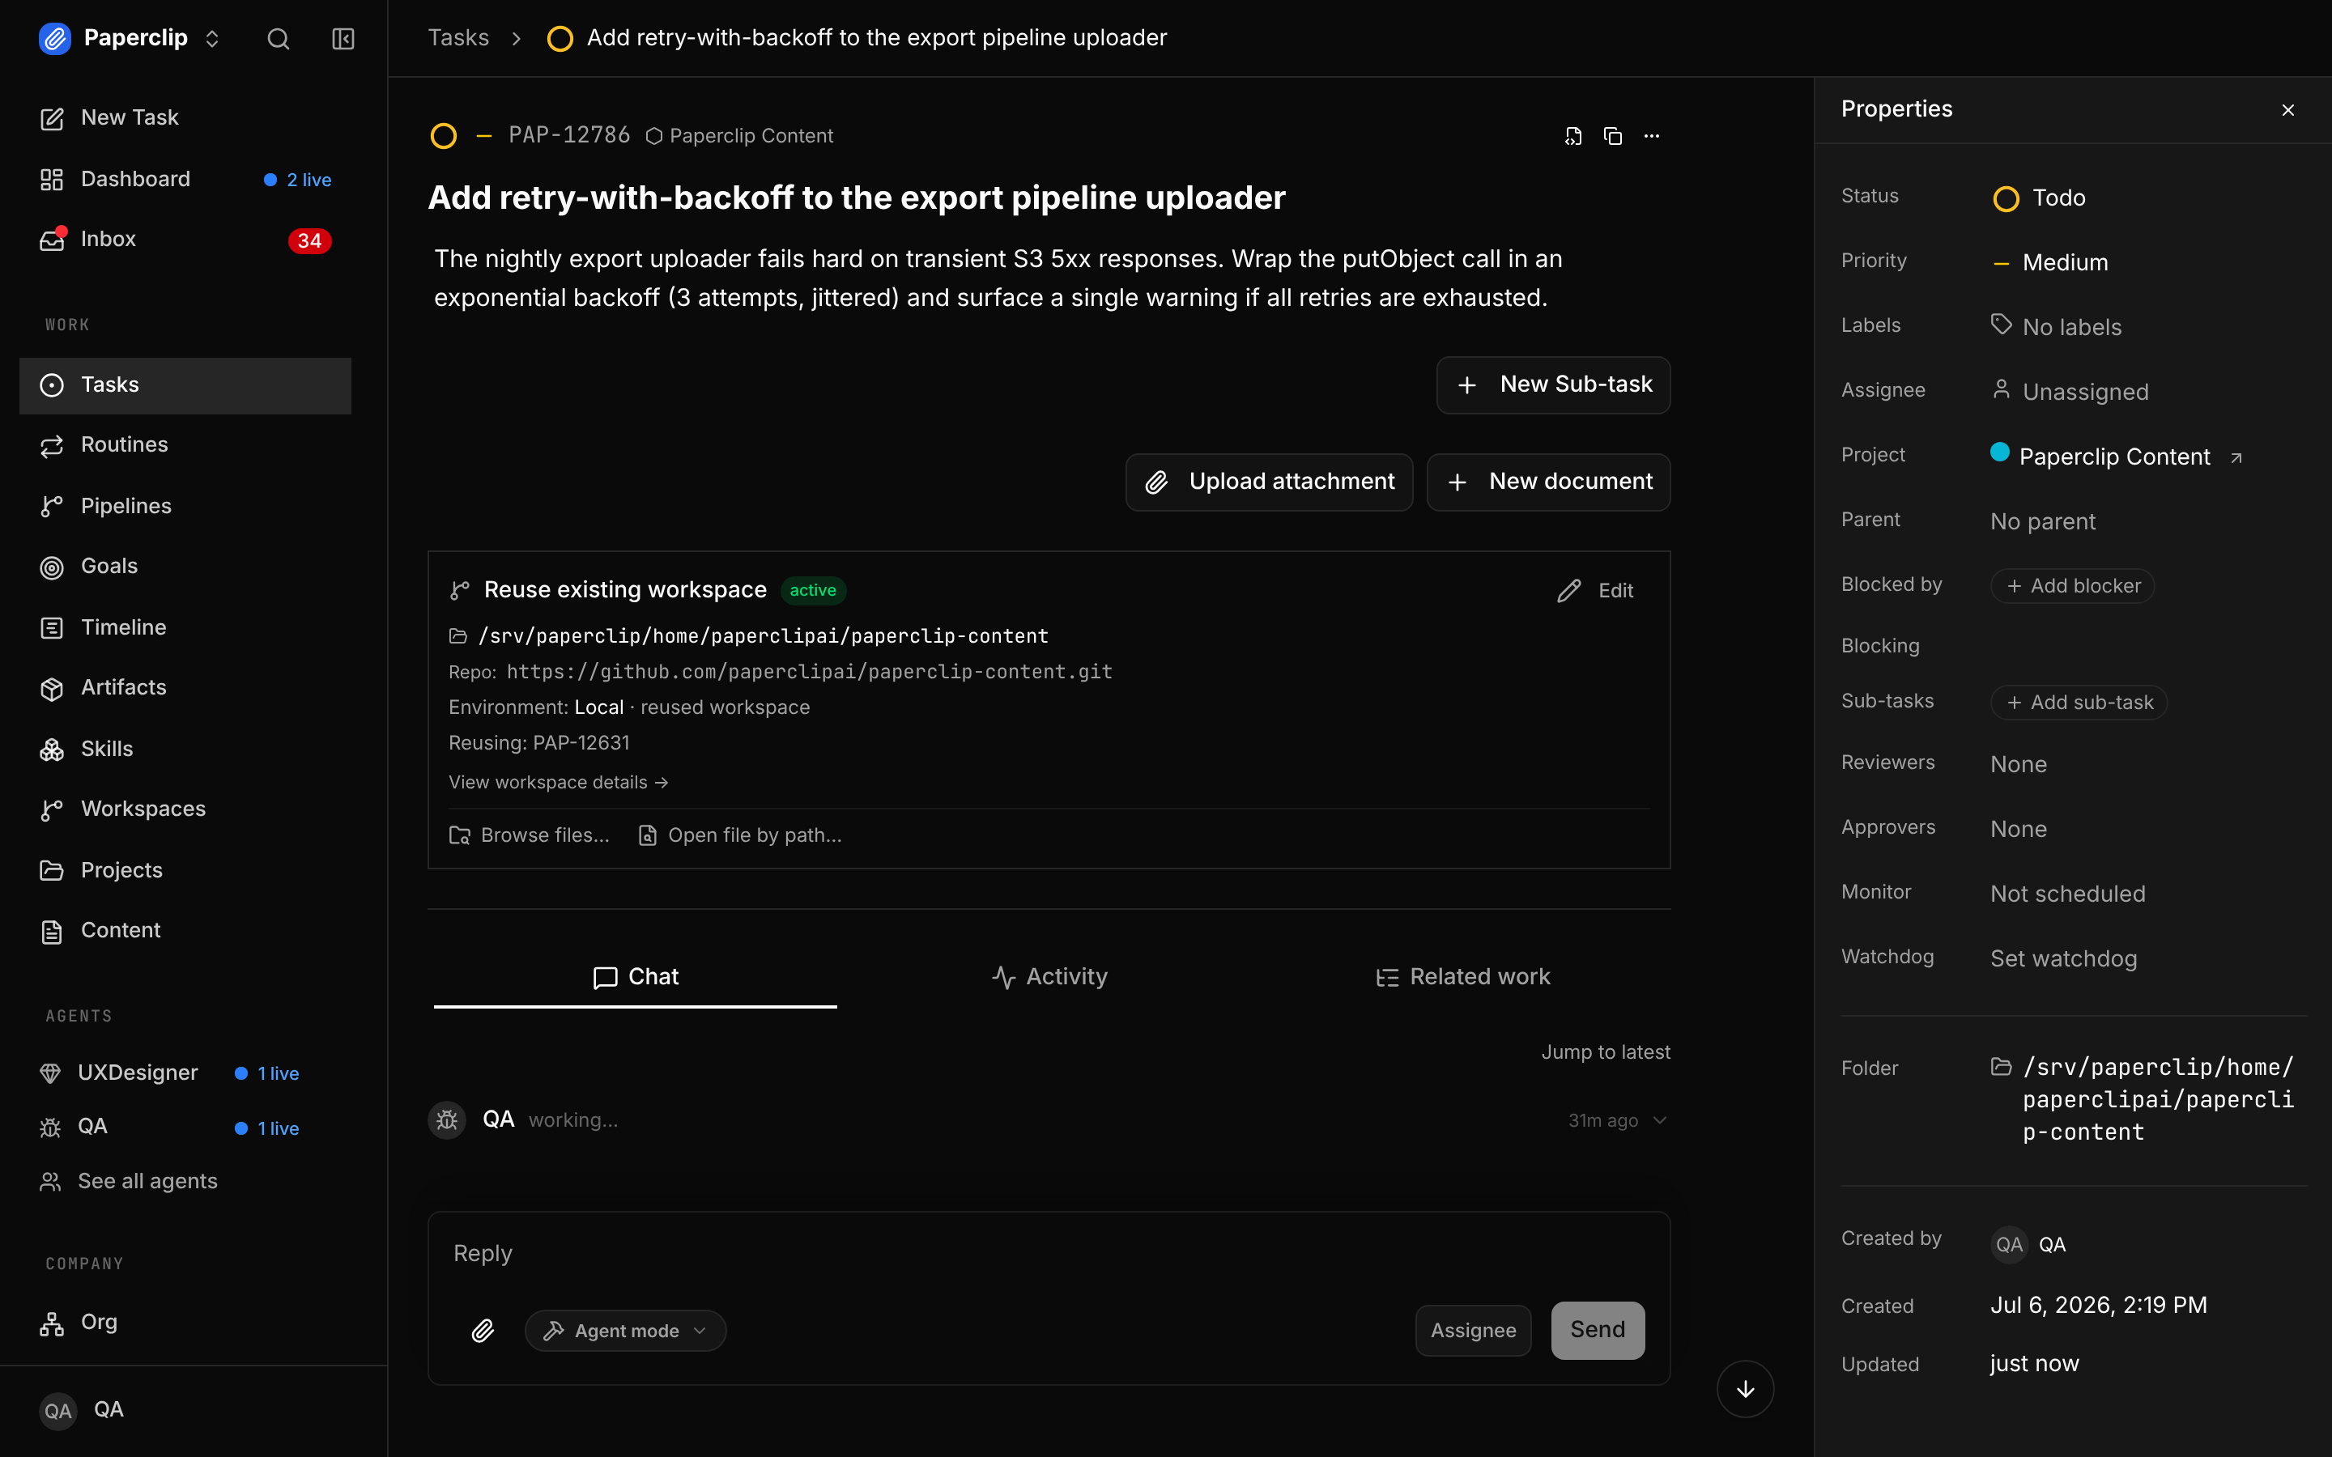Click the search magnifier icon in sidebar
The width and height of the screenshot is (2332, 1457).
pyautogui.click(x=278, y=39)
